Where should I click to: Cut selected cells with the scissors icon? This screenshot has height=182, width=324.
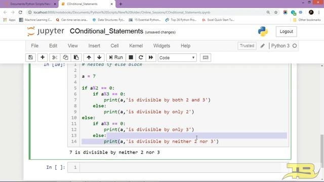coord(55,58)
